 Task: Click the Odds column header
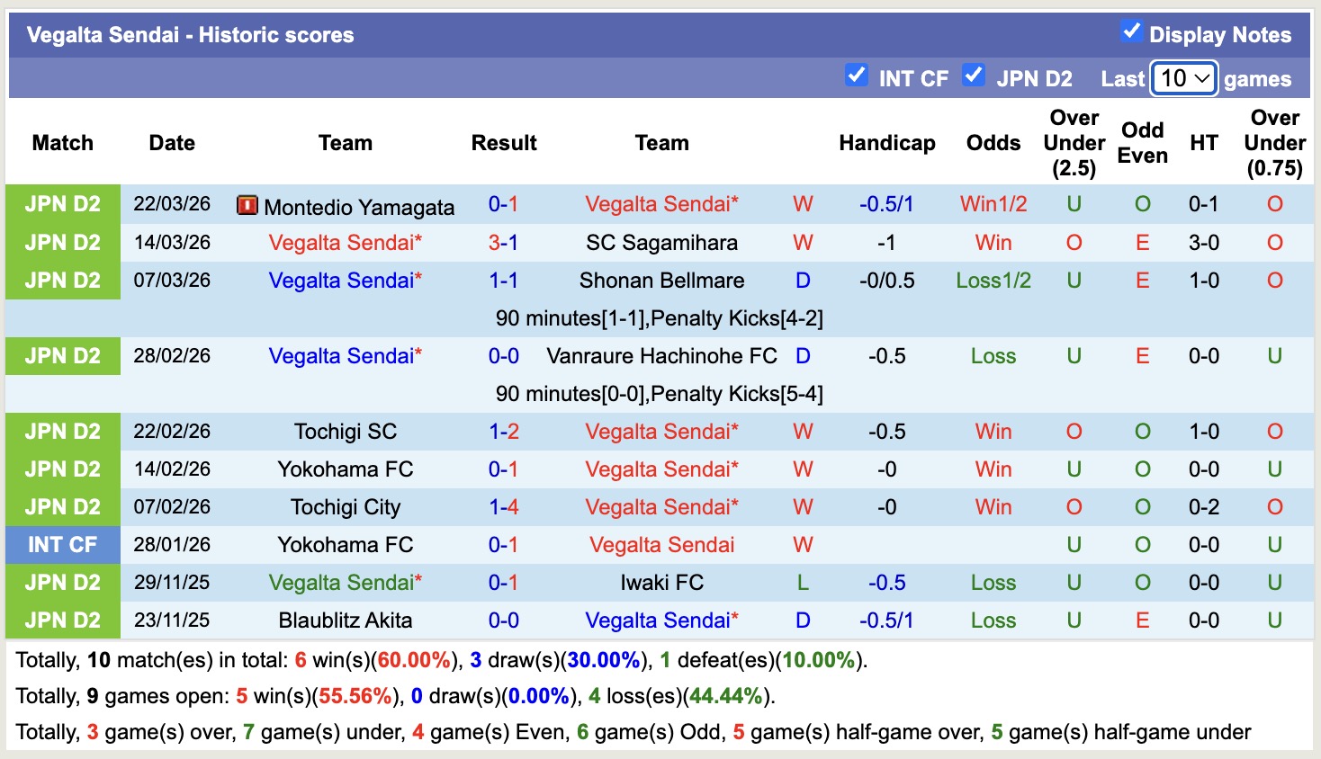[x=993, y=142]
